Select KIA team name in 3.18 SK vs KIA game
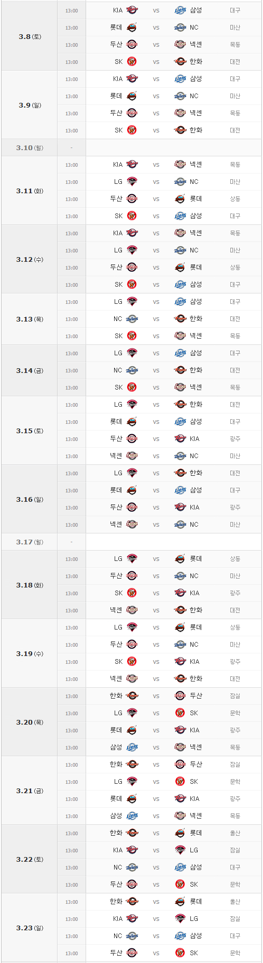Viewport: 263px width, 963px height. click(x=195, y=593)
